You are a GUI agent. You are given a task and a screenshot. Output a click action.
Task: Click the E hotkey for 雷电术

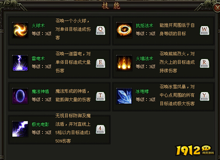click(100, 63)
